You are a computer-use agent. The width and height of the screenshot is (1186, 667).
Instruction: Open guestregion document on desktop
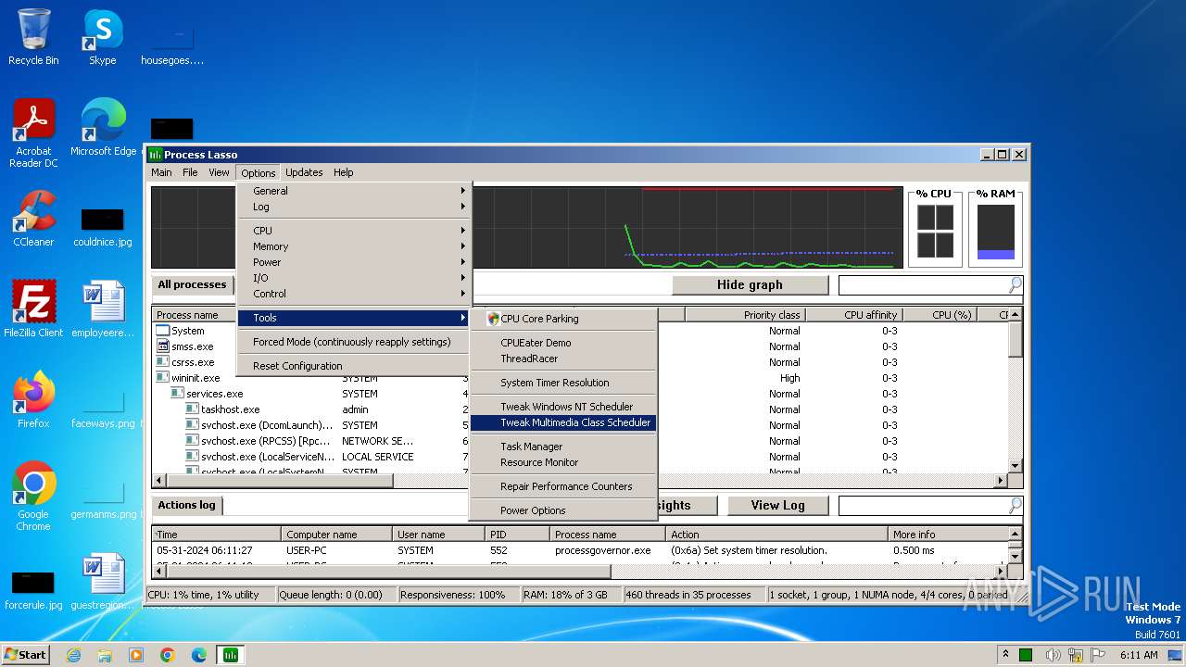tap(102, 582)
